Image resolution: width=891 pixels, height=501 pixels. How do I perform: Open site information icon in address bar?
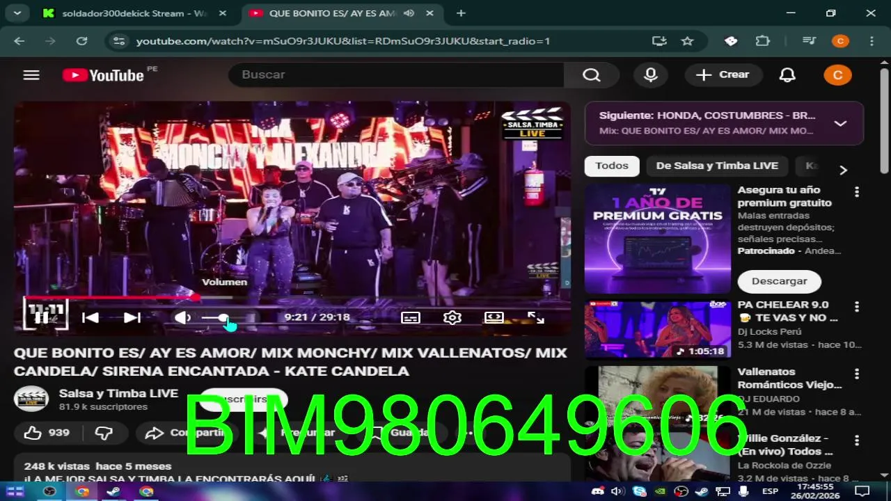click(119, 41)
